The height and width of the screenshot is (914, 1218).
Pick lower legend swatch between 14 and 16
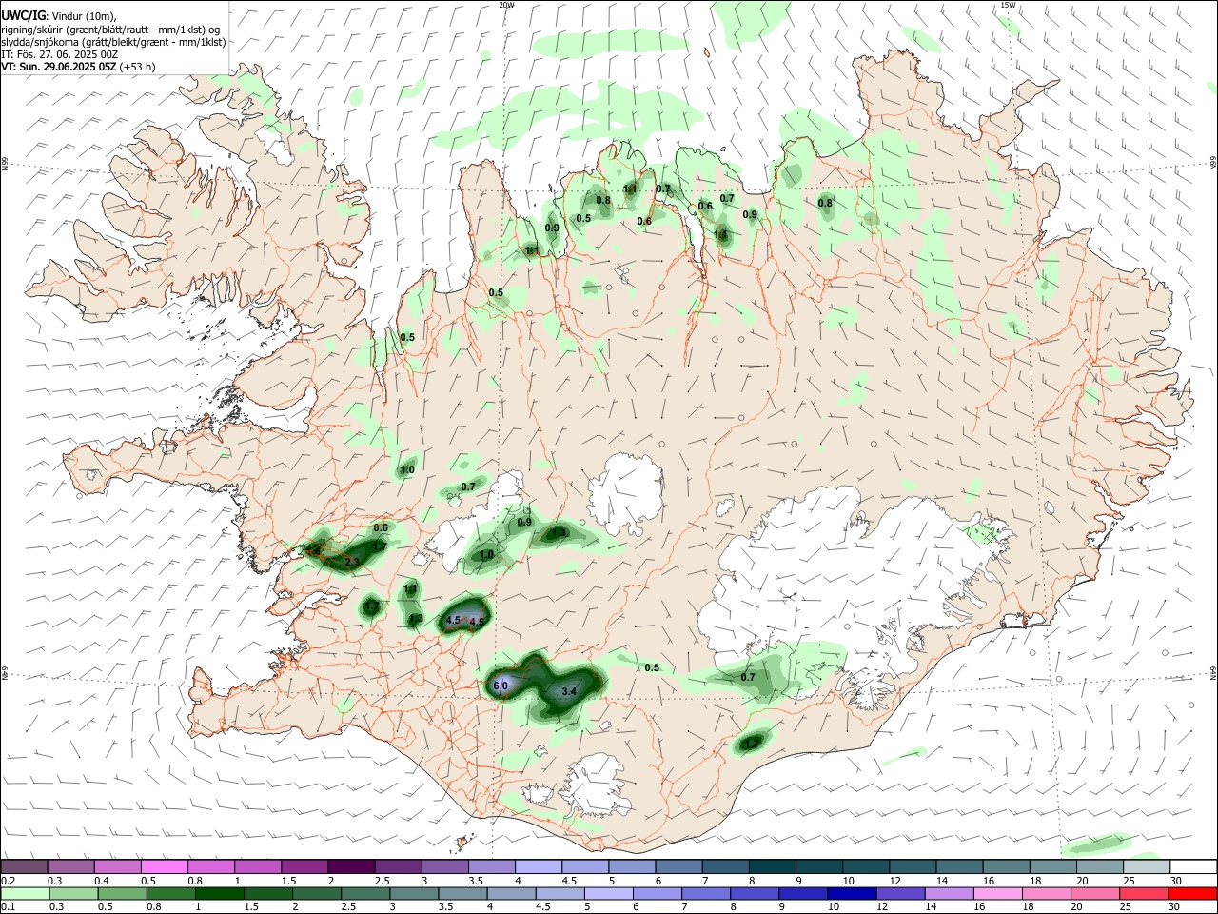pos(950,893)
